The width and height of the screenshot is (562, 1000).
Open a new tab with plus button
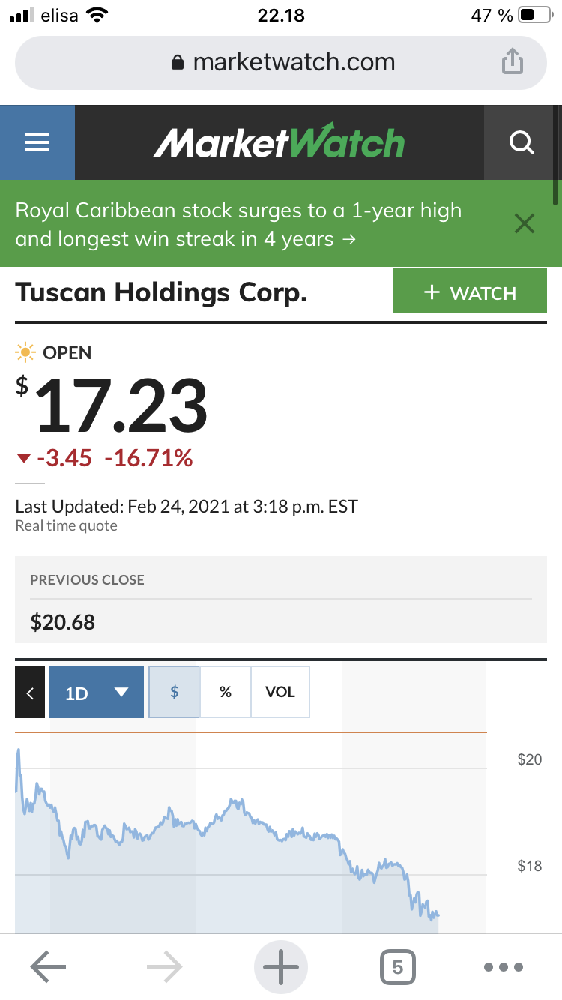(281, 967)
